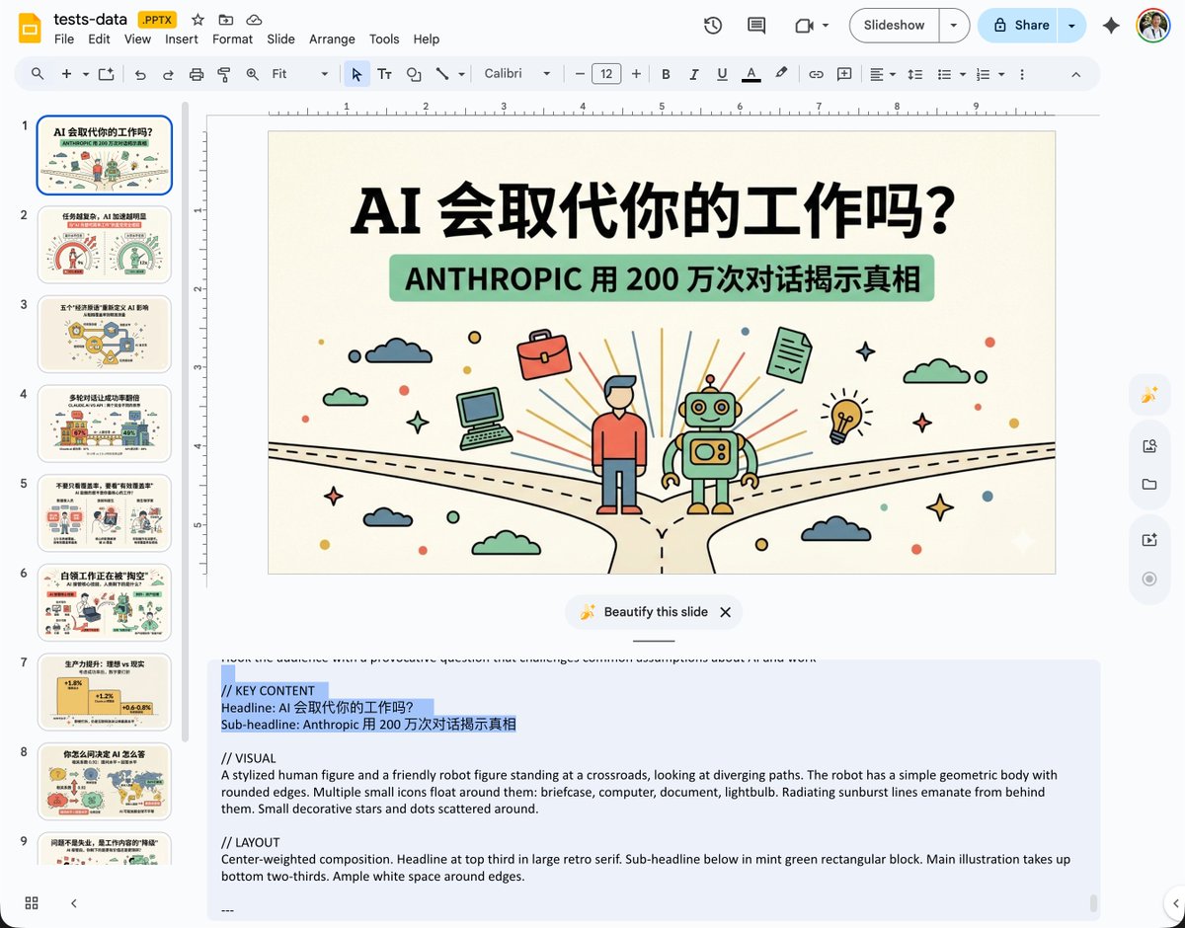Click the image templates side panel icon
The height and width of the screenshot is (928, 1185).
click(1149, 446)
